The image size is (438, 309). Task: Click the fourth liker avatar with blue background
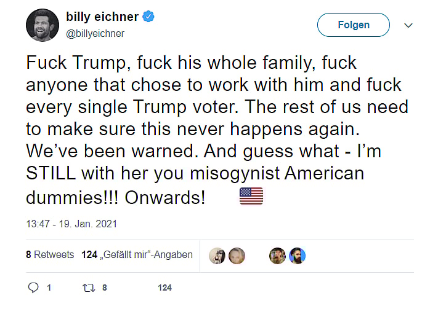coord(297,256)
